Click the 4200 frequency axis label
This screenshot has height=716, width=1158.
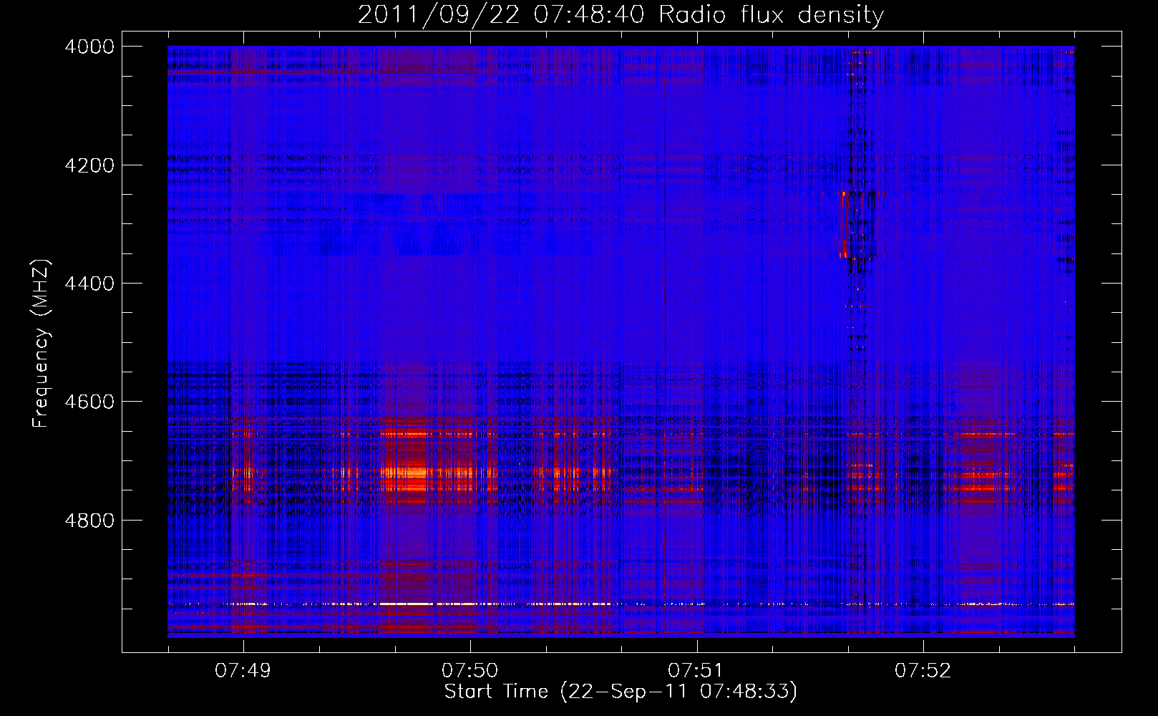(89, 165)
